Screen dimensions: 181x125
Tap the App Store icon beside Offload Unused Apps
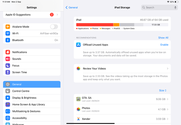tap(78, 45)
